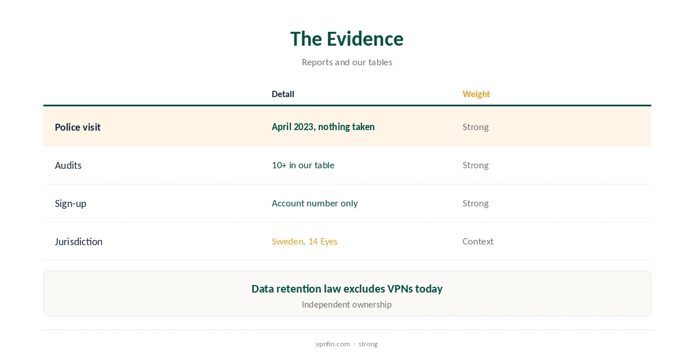Image resolution: width=694 pixels, height=355 pixels.
Task: Click the "Strong" weight in the Audits row
Action: (x=475, y=165)
